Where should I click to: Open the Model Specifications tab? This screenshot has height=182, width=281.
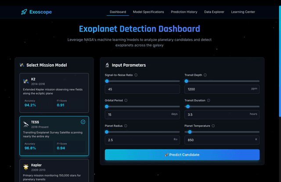[x=148, y=12]
